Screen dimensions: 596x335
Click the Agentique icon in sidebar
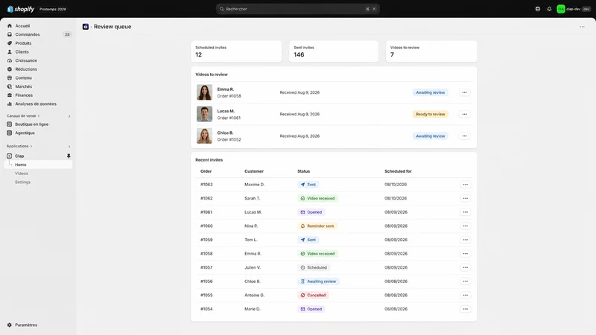pos(10,133)
